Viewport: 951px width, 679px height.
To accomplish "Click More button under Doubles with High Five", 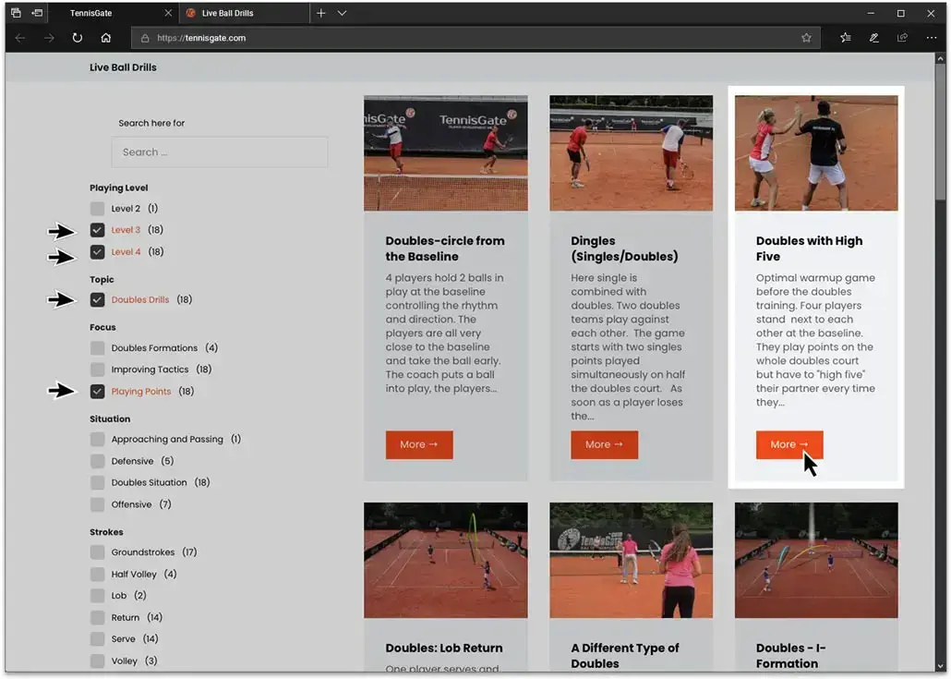I will tap(788, 444).
